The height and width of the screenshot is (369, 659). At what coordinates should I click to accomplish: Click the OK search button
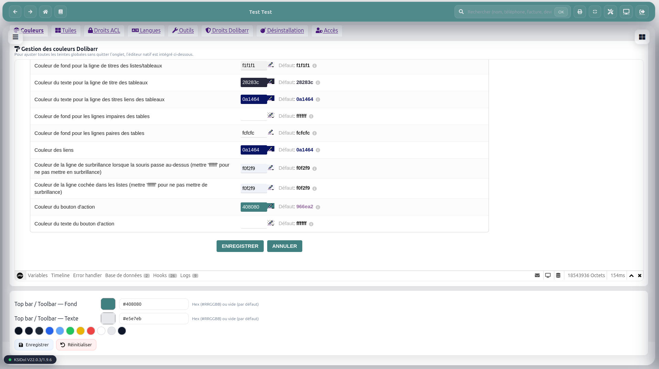[561, 12]
